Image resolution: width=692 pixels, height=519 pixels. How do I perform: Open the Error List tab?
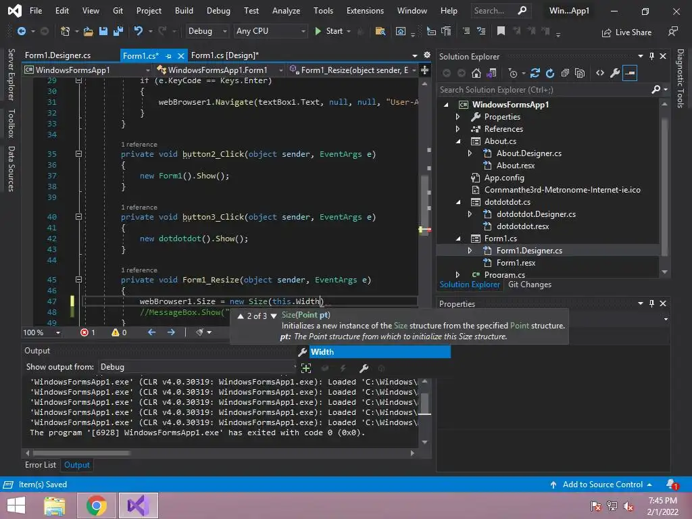(x=40, y=465)
